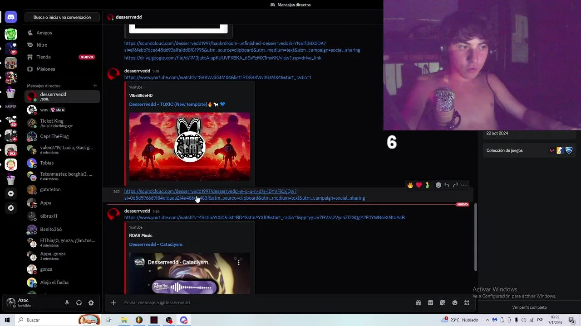This screenshot has width=581, height=326.
Task: Open Desserrvedd - Cataclysm. title link
Action: [156, 244]
